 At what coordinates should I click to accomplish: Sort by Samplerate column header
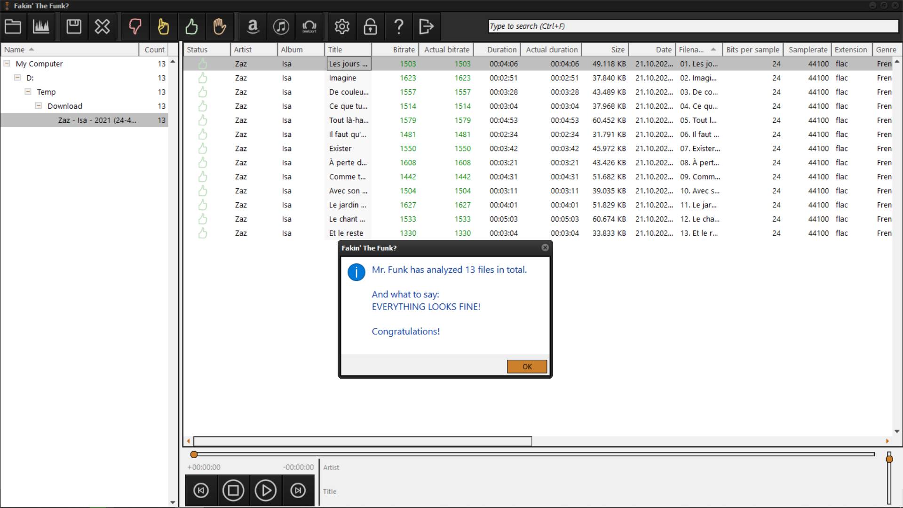click(x=808, y=49)
